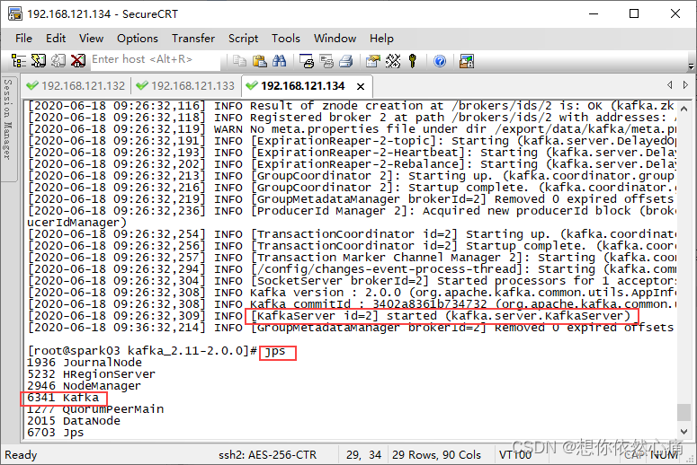The width and height of the screenshot is (697, 465).
Task: Open the File menu
Action: coord(23,39)
